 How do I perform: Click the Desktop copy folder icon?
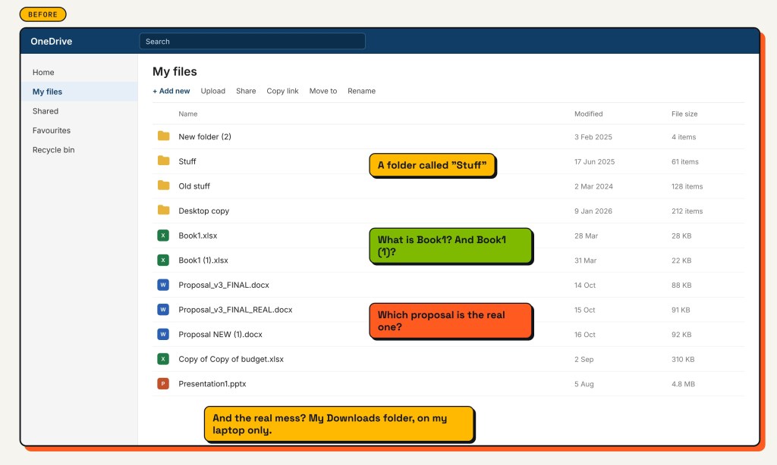pyautogui.click(x=164, y=211)
